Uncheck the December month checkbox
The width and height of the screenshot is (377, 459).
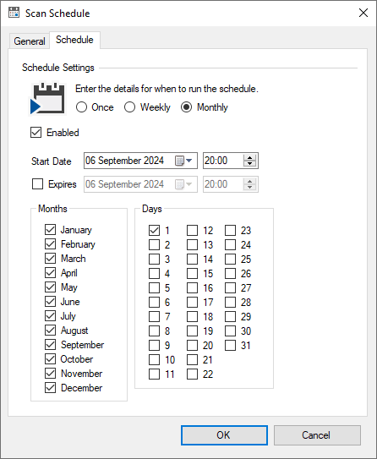[51, 388]
